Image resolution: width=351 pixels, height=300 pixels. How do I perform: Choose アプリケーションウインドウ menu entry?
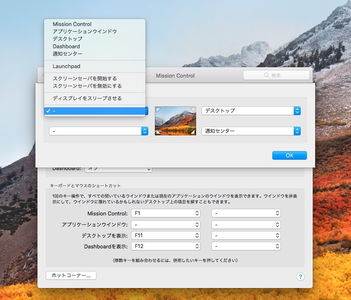[95, 31]
